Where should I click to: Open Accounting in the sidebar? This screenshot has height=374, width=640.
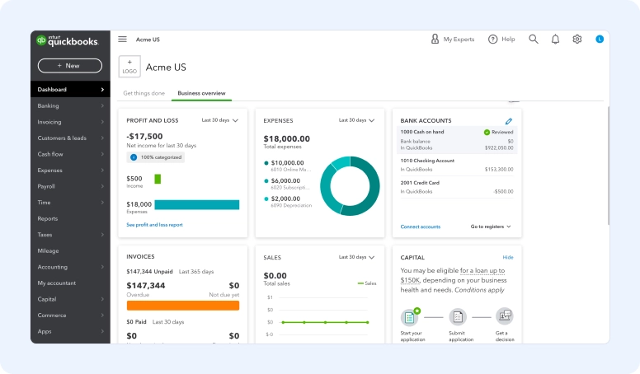[x=70, y=267]
